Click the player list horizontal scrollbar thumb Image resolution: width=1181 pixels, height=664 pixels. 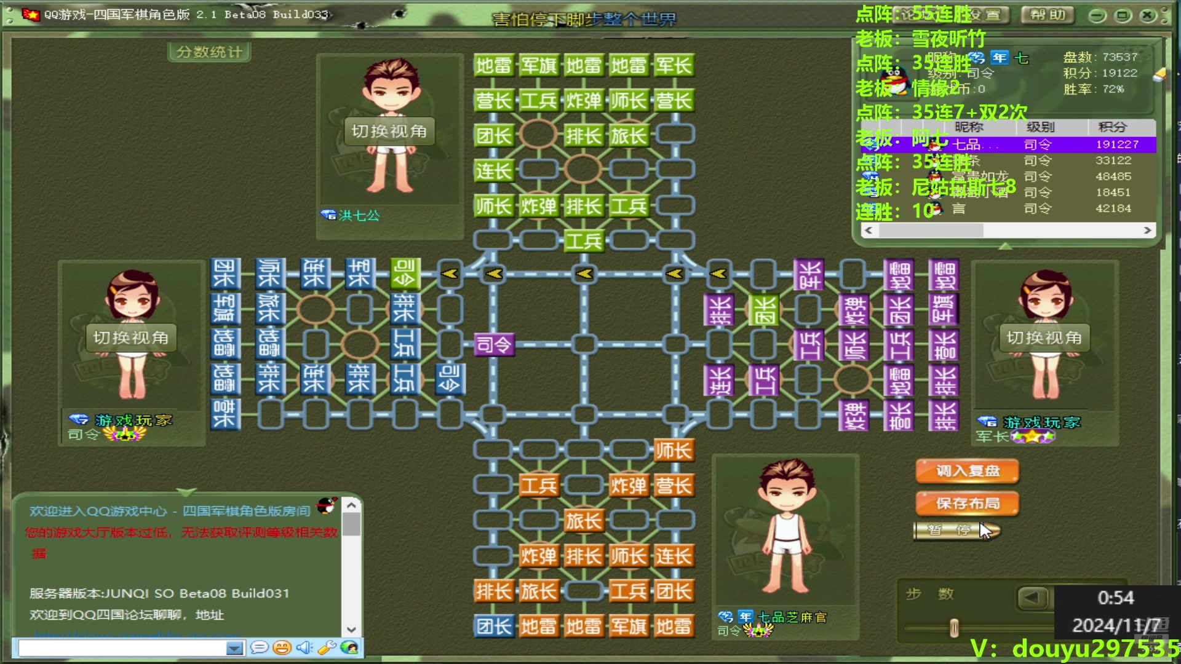931,230
